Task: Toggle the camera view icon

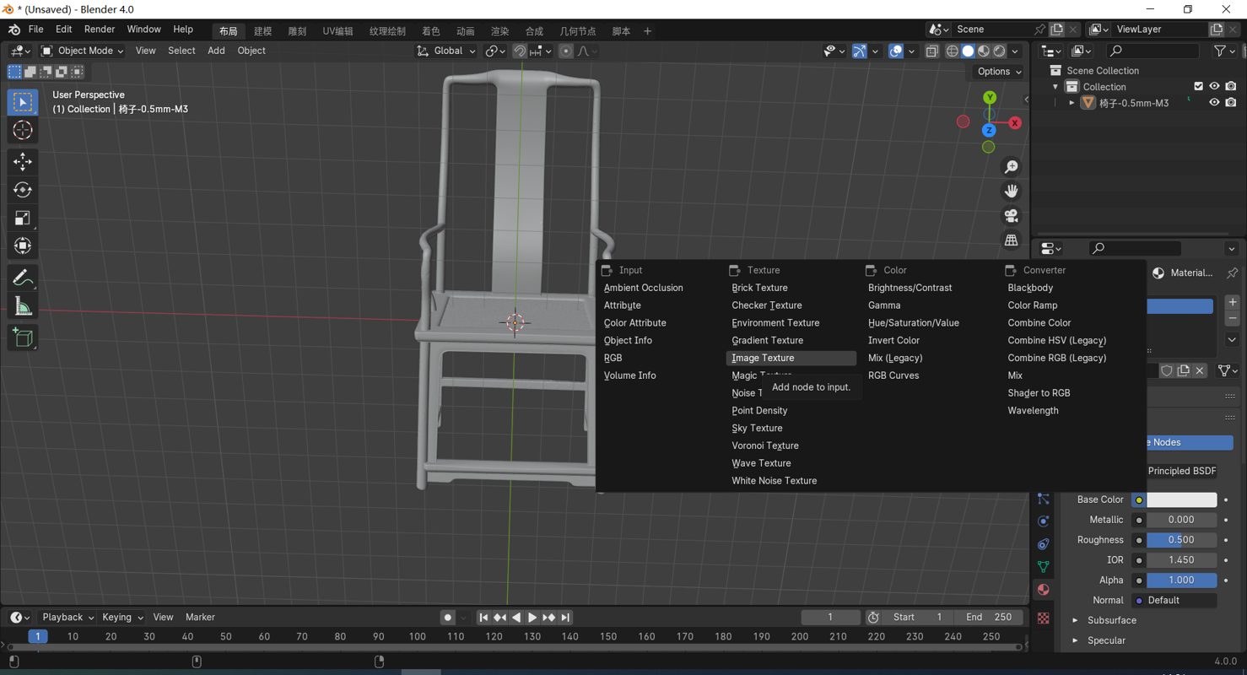Action: tap(1011, 216)
